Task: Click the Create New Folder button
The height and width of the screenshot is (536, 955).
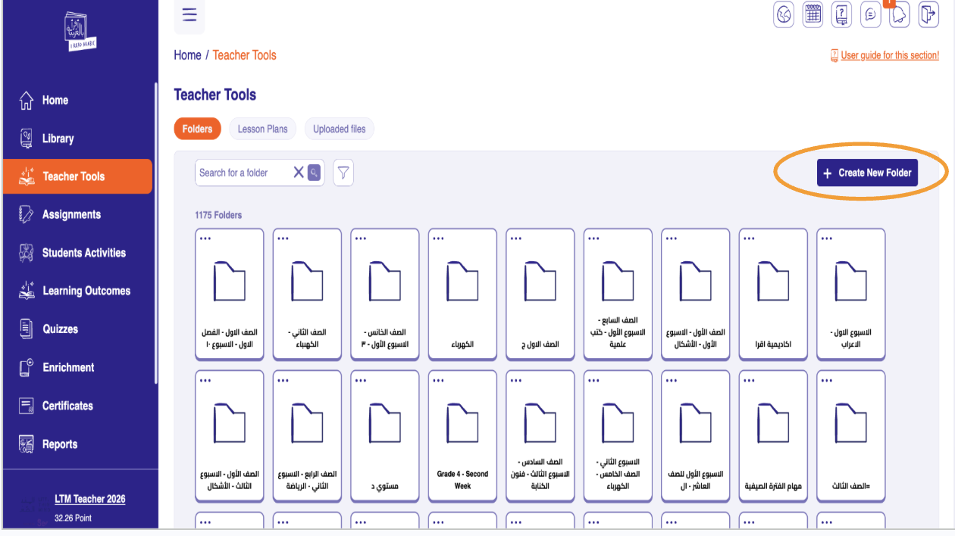Action: (867, 173)
